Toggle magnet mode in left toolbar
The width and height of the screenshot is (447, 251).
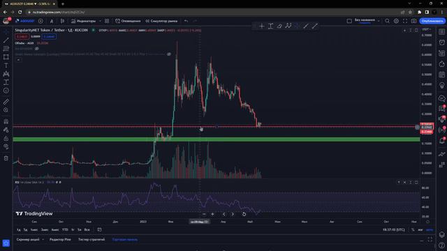click(x=6, y=121)
